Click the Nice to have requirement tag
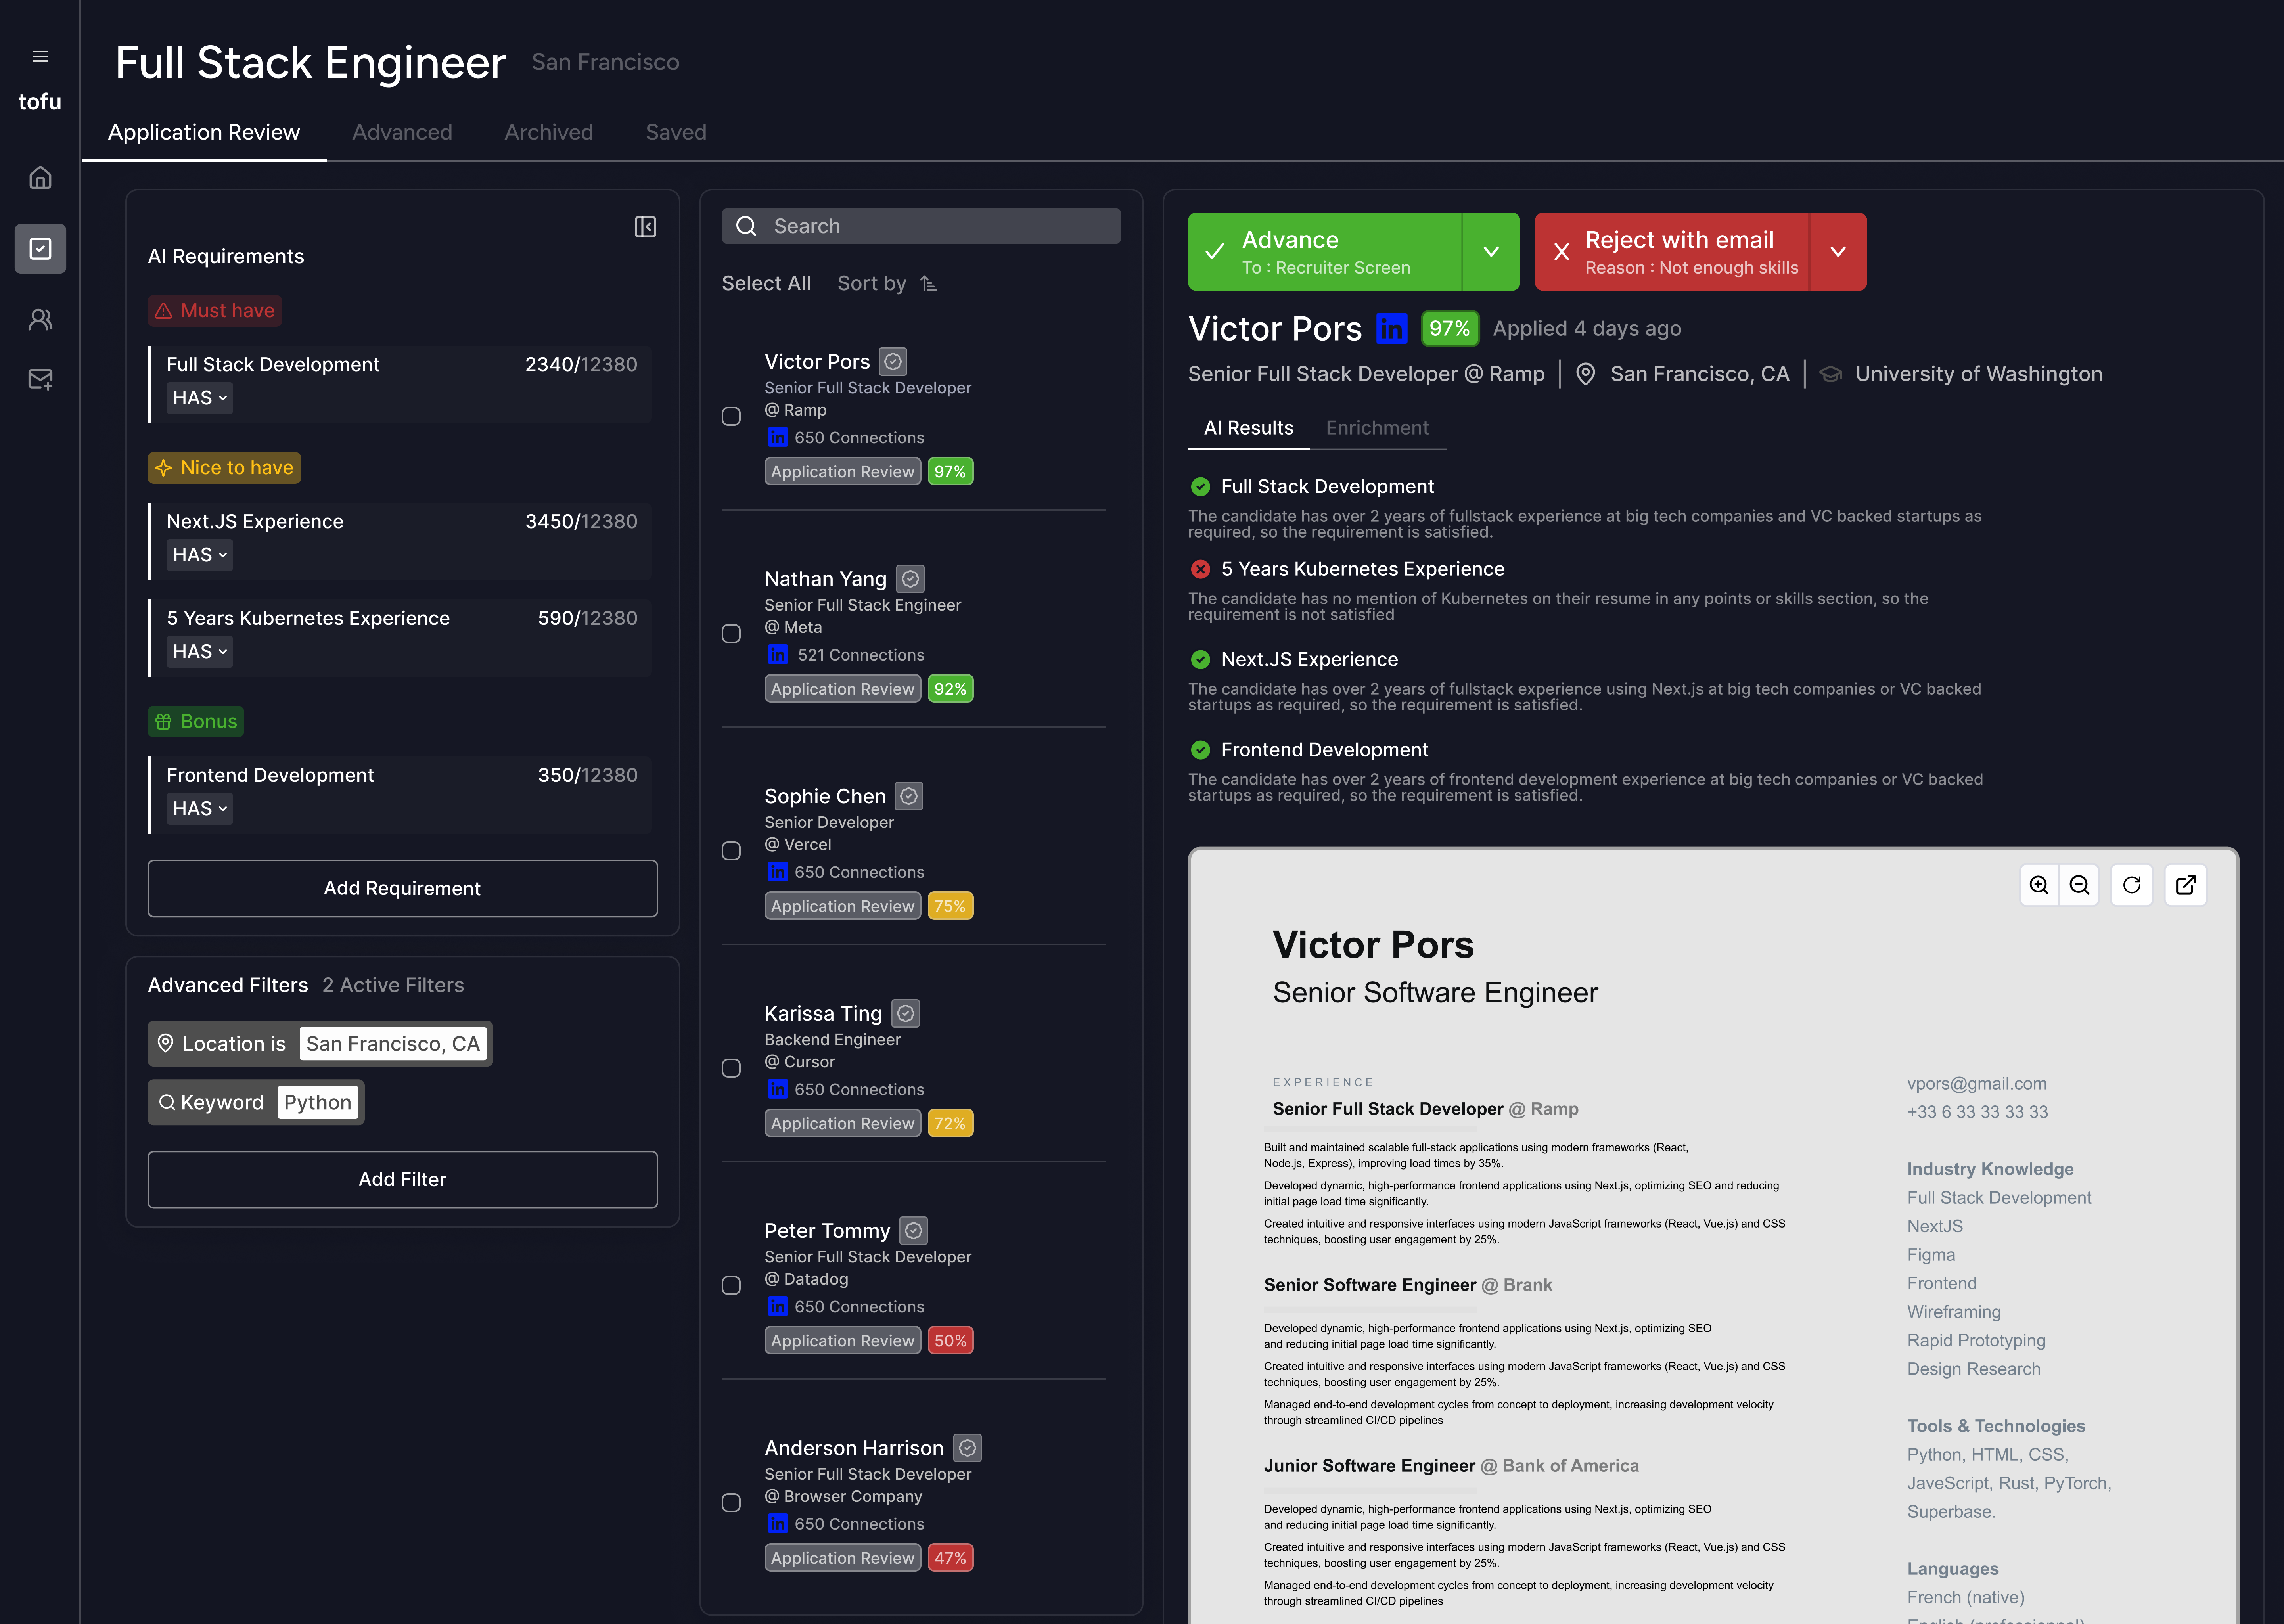 (x=224, y=468)
